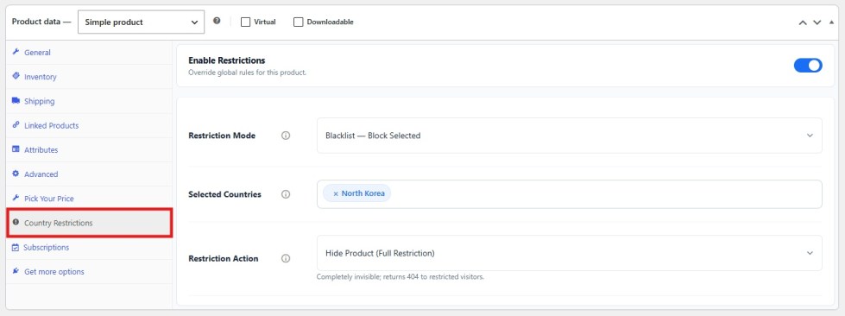The image size is (845, 316).
Task: Select the Country Restrictions tab
Action: point(89,223)
